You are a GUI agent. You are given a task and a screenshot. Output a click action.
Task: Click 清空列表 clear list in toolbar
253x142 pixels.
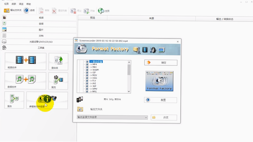pyautogui.click(x=59, y=11)
